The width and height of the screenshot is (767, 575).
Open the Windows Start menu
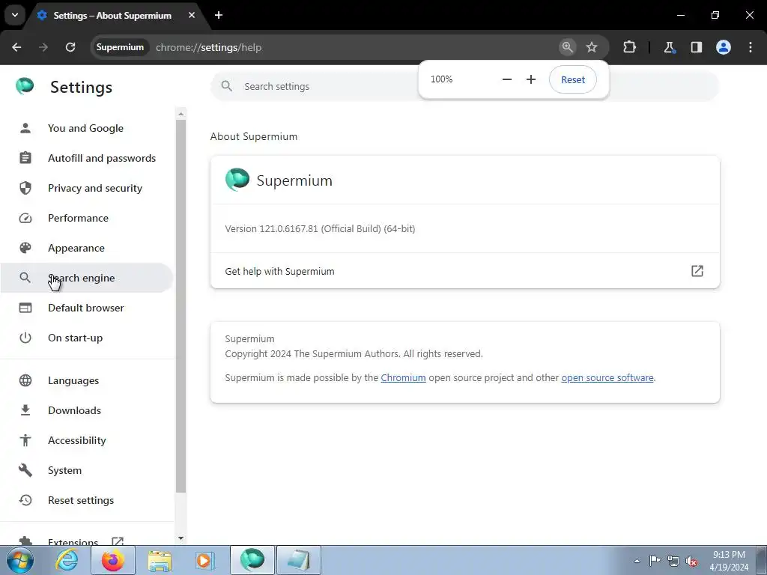[20, 560]
